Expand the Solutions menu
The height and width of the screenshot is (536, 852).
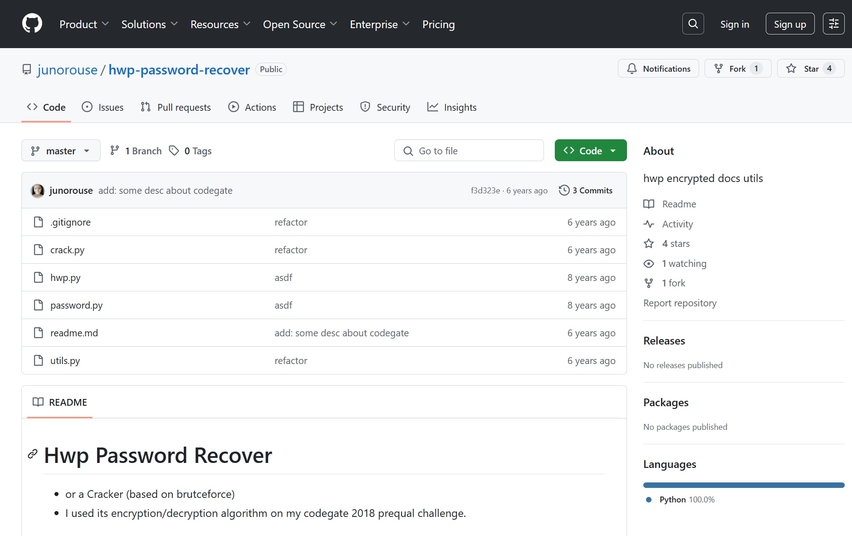coord(149,24)
